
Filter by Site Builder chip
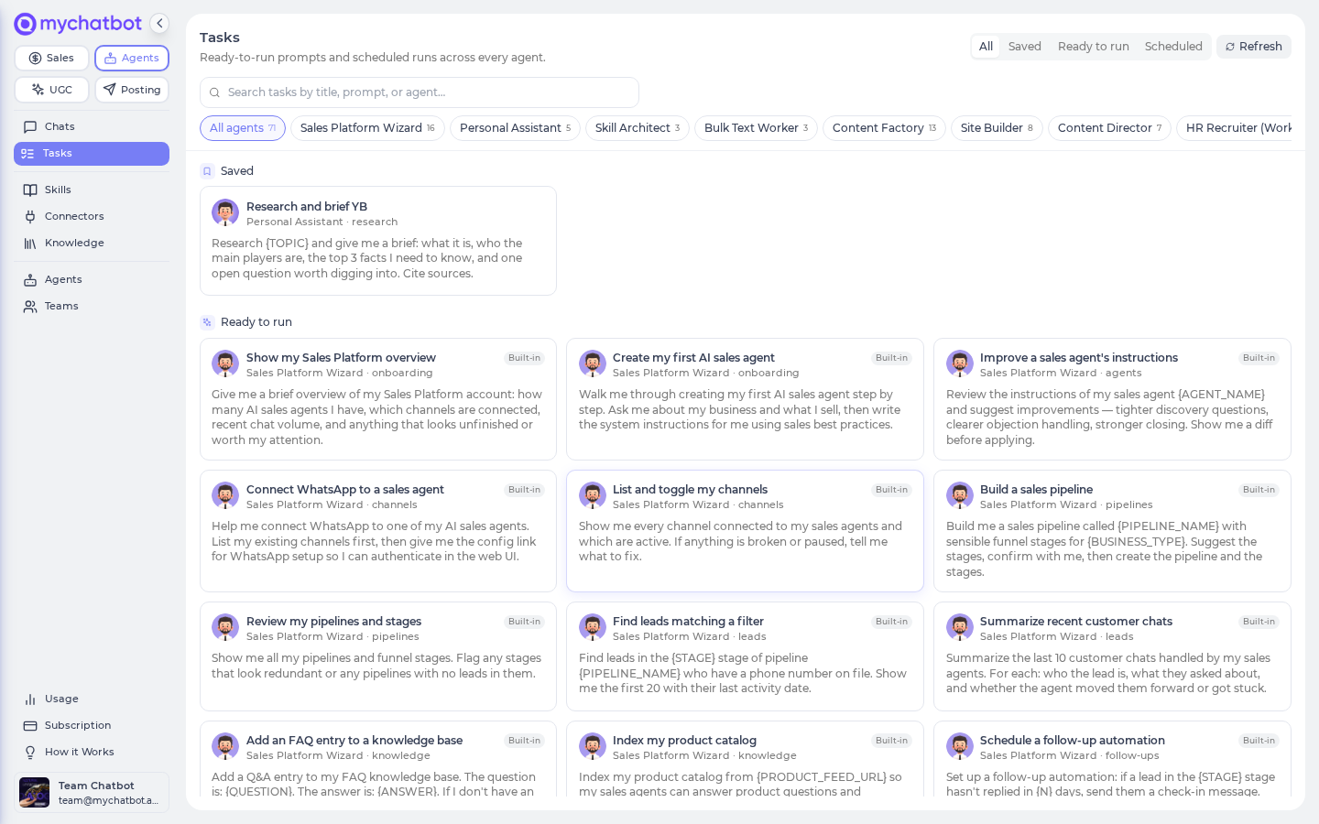[997, 128]
